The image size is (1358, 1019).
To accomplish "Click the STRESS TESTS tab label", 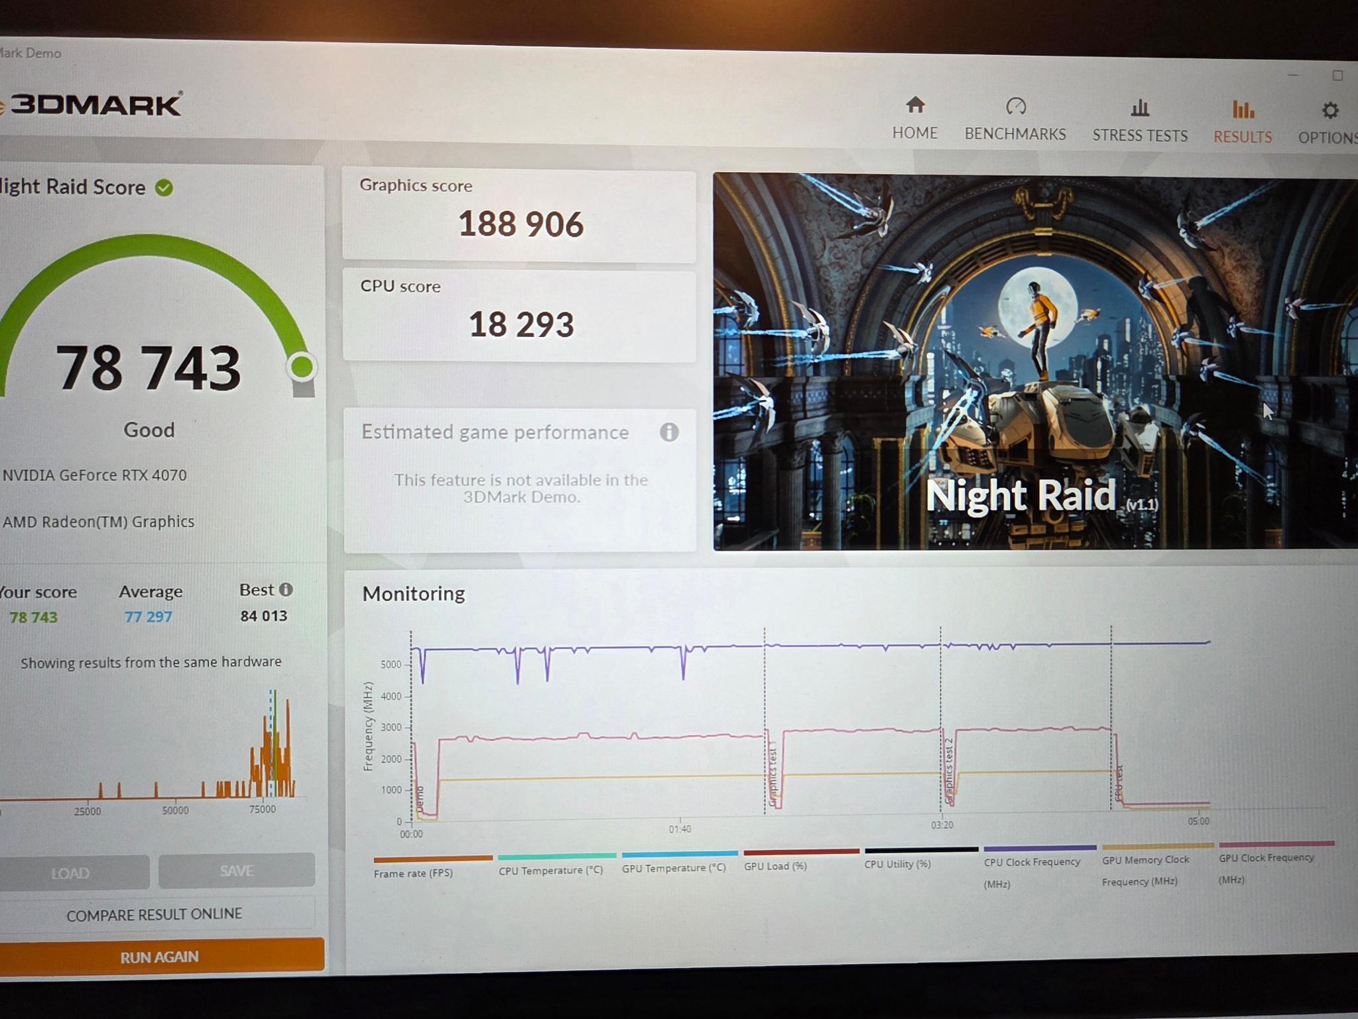I will click(1140, 135).
